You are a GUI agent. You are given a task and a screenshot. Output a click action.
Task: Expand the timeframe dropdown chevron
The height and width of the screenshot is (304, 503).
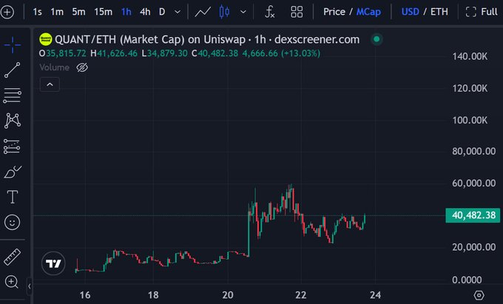[x=178, y=12]
